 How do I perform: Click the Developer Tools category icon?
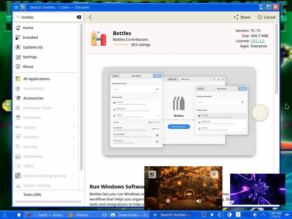coord(18,108)
